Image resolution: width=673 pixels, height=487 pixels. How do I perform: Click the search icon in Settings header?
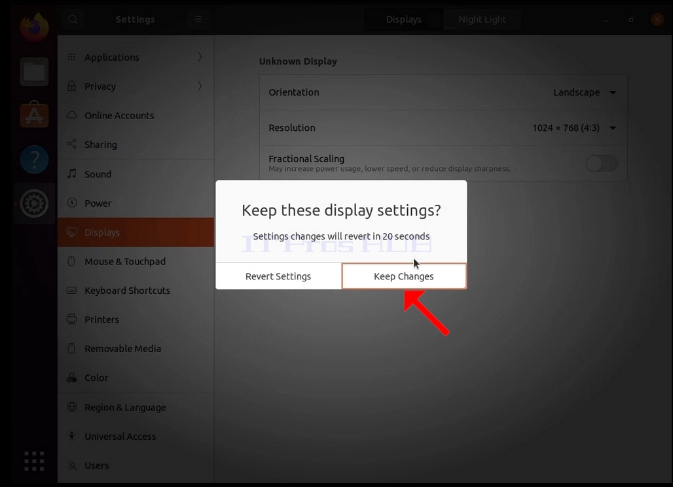coord(73,19)
